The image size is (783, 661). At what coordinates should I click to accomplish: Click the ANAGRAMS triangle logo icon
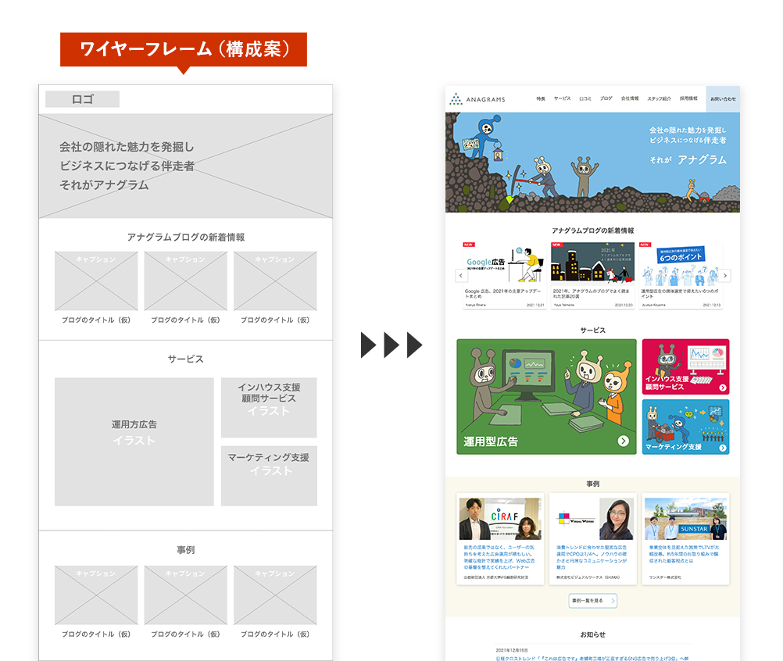pyautogui.click(x=455, y=98)
